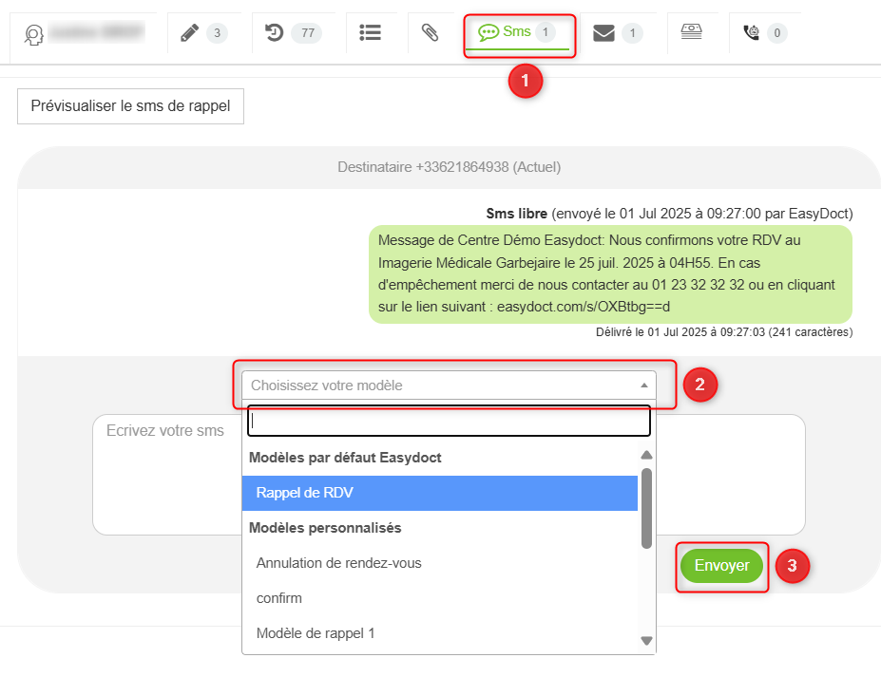
Task: Open the banknote payments tab
Action: tap(692, 33)
